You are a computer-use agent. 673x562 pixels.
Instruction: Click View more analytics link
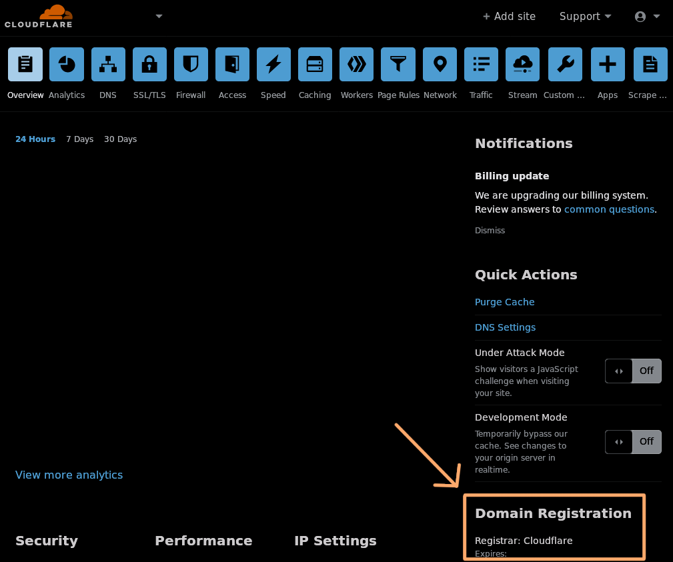(69, 475)
